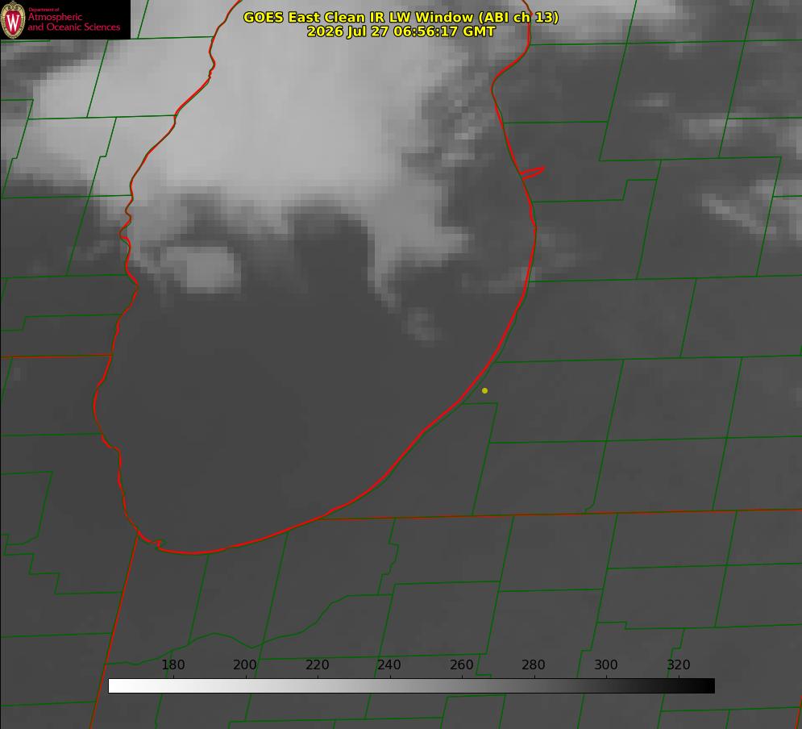
Task: Click the 240 label on the colorbar
Action: click(x=389, y=664)
